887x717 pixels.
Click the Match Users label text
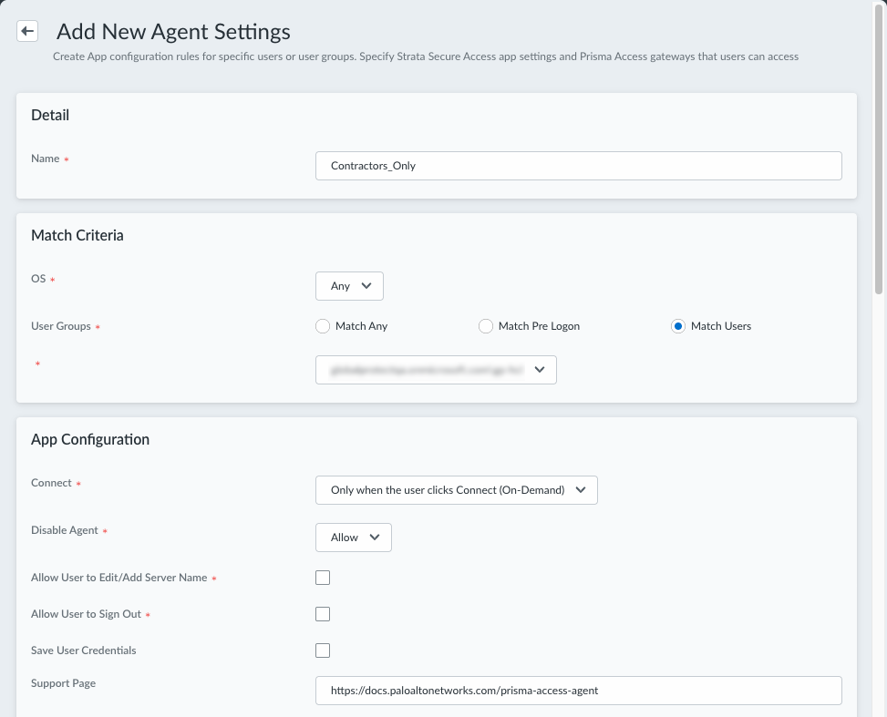pyautogui.click(x=721, y=326)
